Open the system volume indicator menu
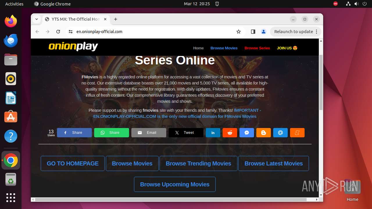Image resolution: width=372 pixels, height=209 pixels. pyautogui.click(x=356, y=4)
